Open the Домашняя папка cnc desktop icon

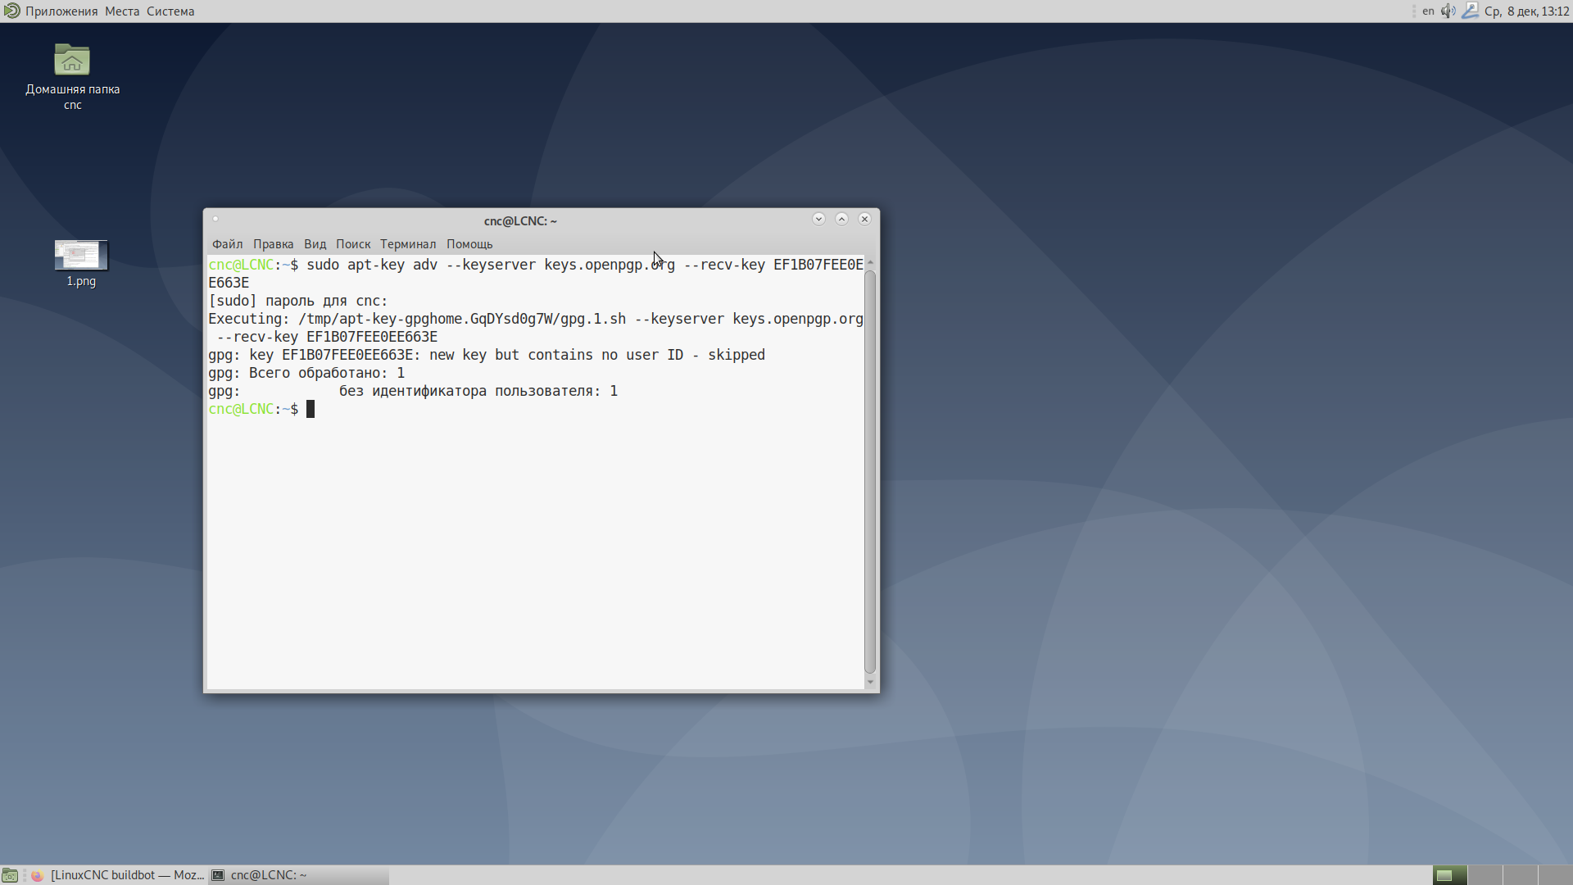72,61
